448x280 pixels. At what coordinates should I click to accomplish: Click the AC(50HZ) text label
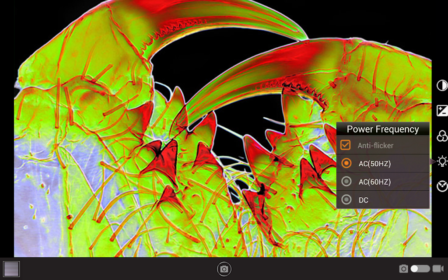374,164
